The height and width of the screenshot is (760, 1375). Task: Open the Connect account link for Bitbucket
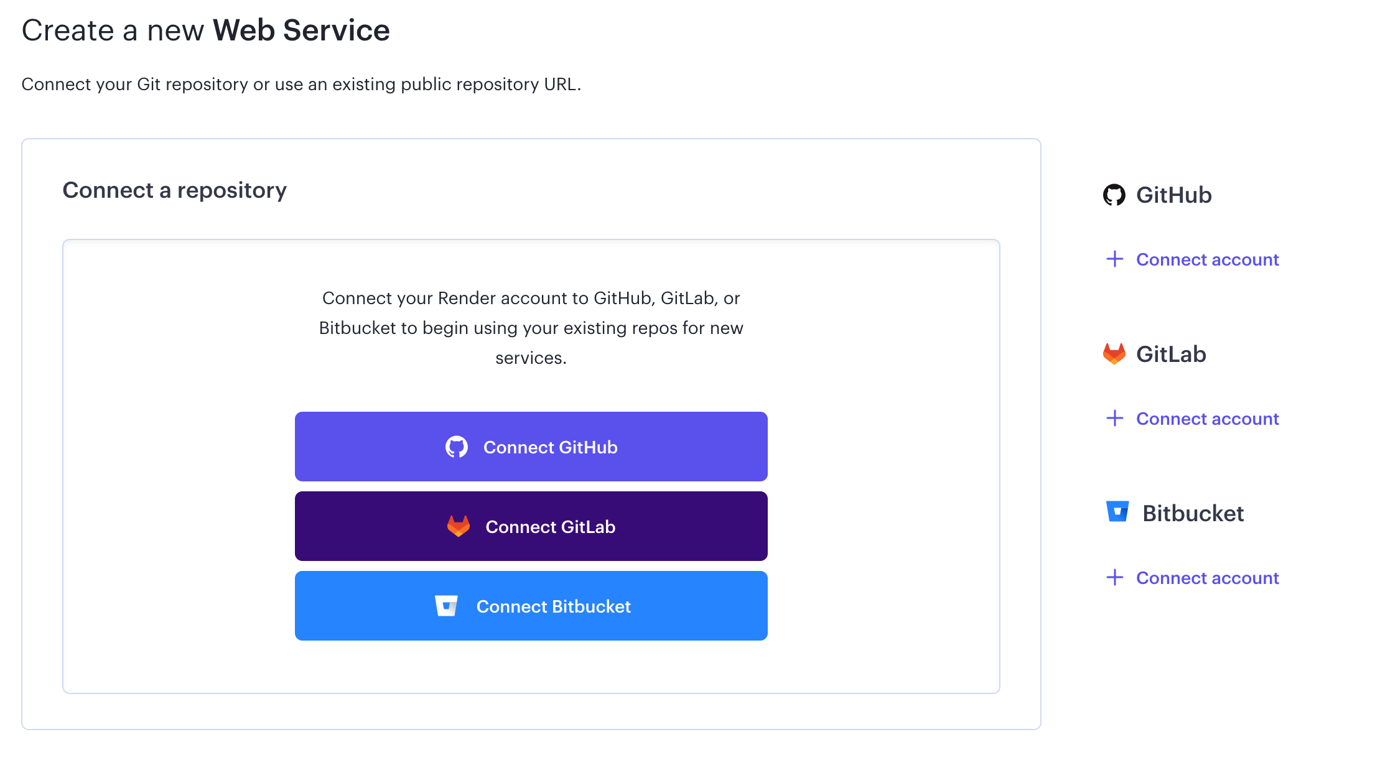1207,578
